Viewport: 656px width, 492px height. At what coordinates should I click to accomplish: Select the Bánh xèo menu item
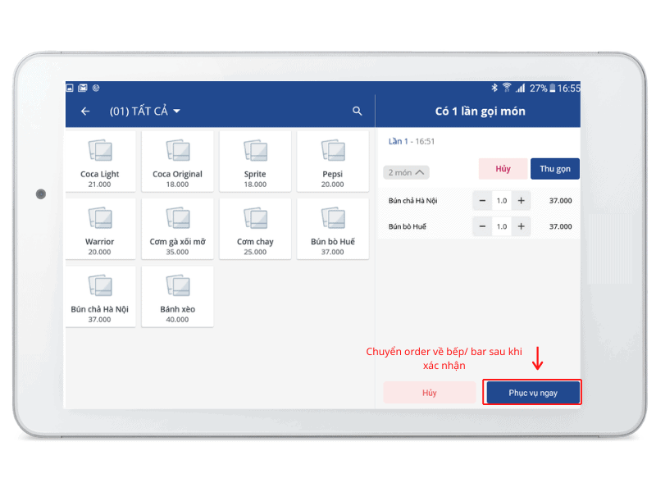point(177,296)
